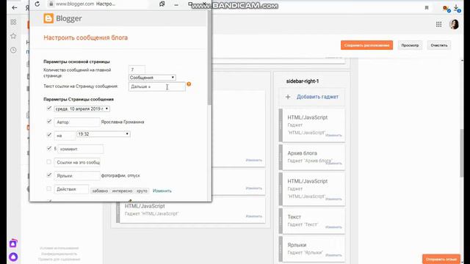Click the number of posts field showing 7
Image resolution: width=470 pixels, height=264 pixels.
(x=137, y=70)
